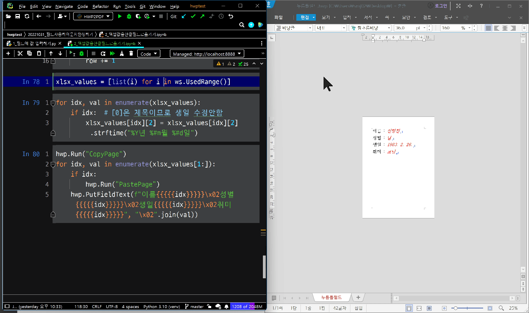This screenshot has width=529, height=313.
Task: Open the HWP2PDF run configuration dropdown
Action: click(x=93, y=16)
